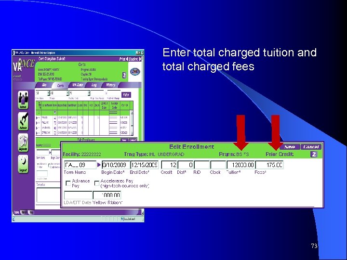
Task: Click the Dist field showing 0
Action: tap(186, 165)
